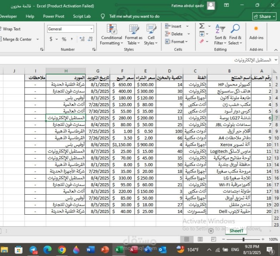Open Cell Styles gallery
This screenshot has width=280, height=256.
[x=151, y=35]
